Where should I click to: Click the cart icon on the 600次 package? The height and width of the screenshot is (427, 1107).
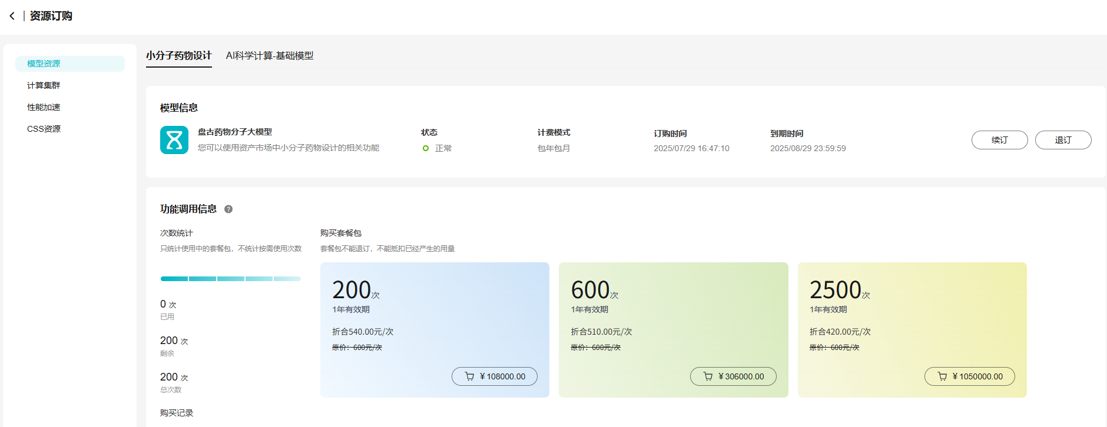pyautogui.click(x=708, y=376)
